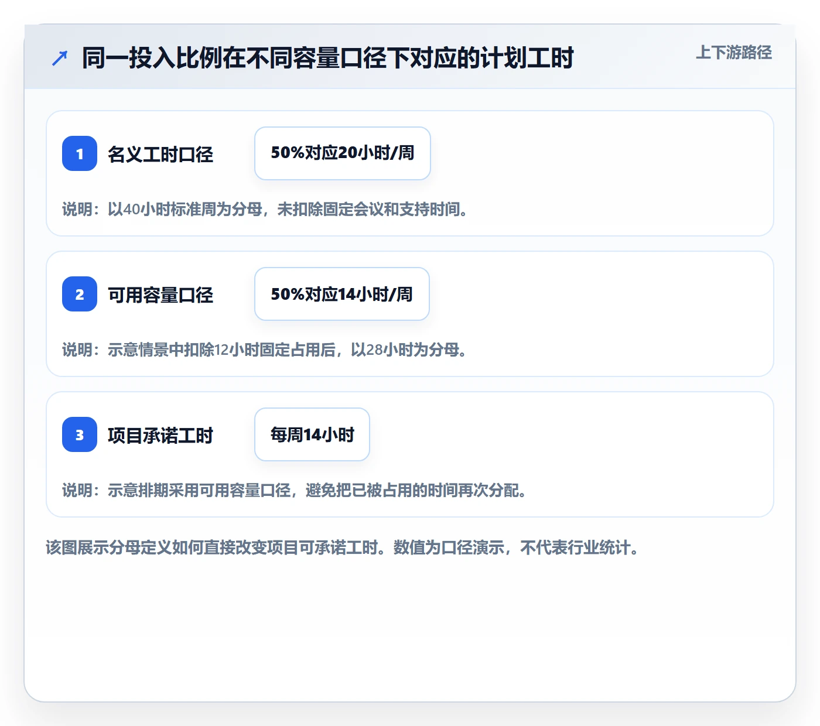Image resolution: width=820 pixels, height=726 pixels.
Task: Click the 50%对应14小时/周 value box
Action: [x=342, y=294]
